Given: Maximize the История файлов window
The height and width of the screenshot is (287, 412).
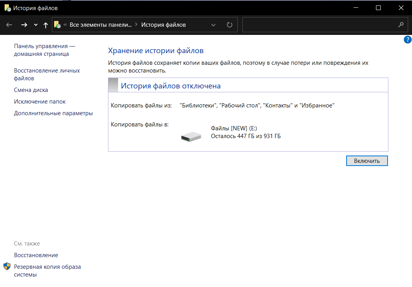Looking at the screenshot, I should click(378, 8).
